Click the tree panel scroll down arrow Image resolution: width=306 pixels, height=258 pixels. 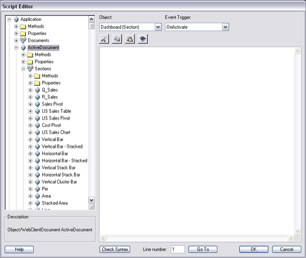(x=92, y=200)
